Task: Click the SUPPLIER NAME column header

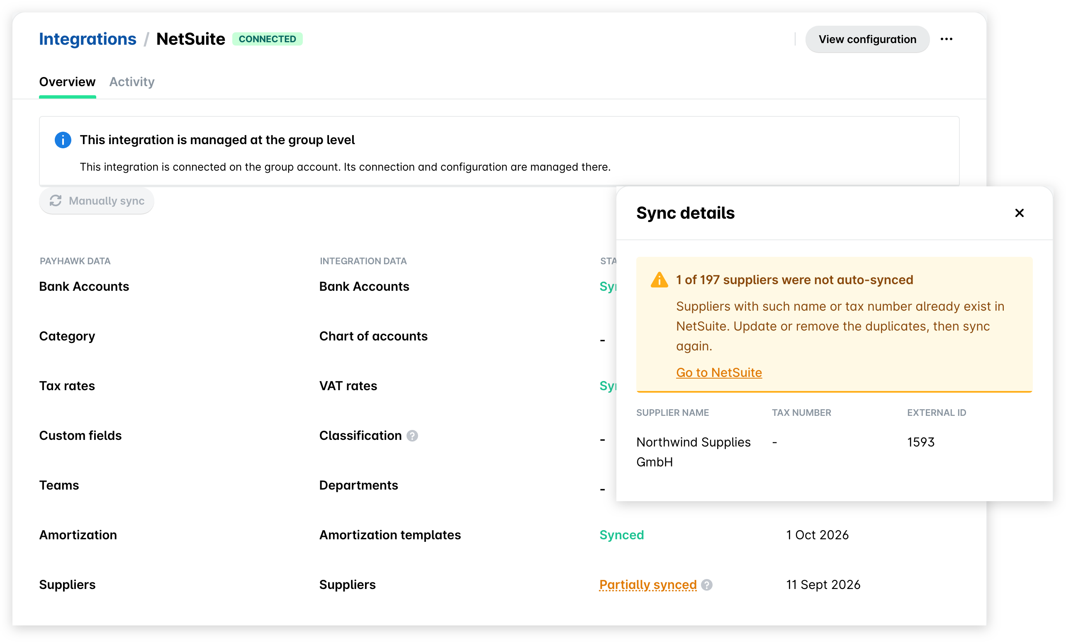Action: point(673,413)
